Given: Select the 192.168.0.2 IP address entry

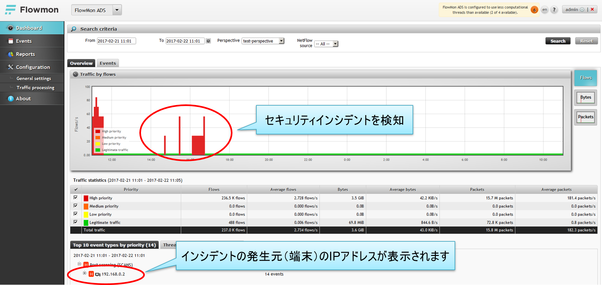Looking at the screenshot, I should [113, 274].
